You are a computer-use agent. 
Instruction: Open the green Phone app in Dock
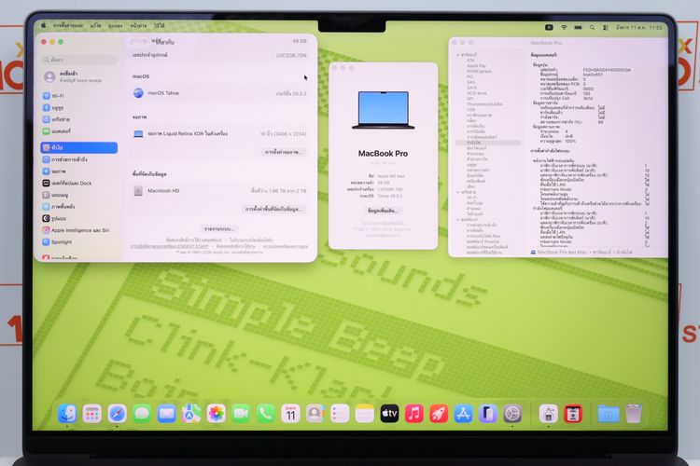coord(266,414)
